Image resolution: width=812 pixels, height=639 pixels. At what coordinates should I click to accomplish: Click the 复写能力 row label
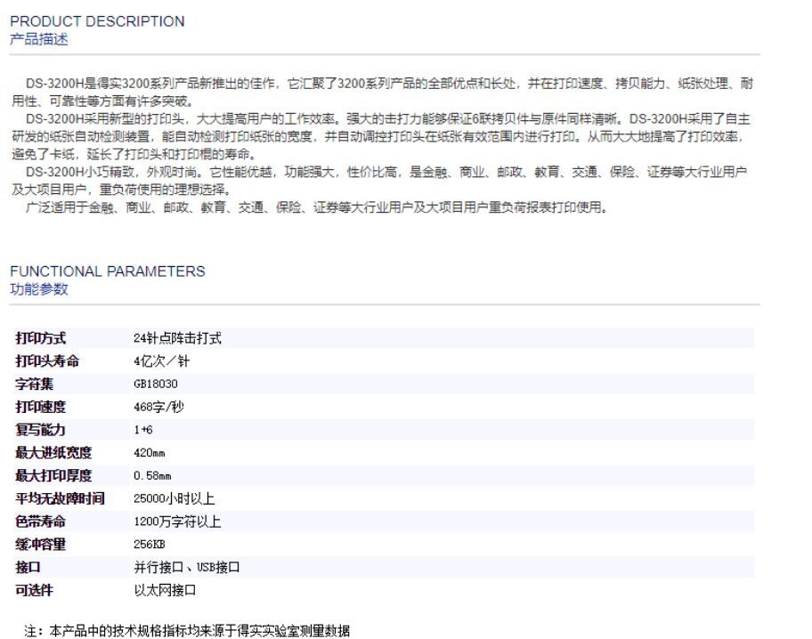[41, 430]
